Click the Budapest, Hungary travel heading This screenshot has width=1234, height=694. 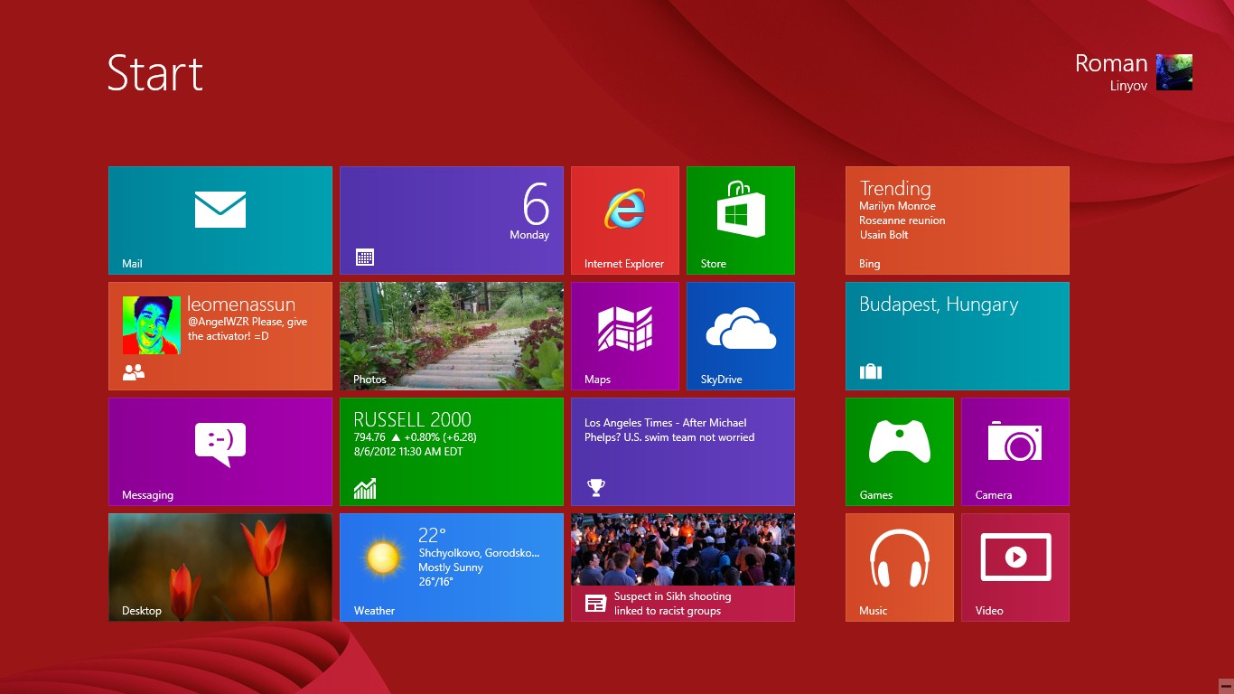click(939, 305)
